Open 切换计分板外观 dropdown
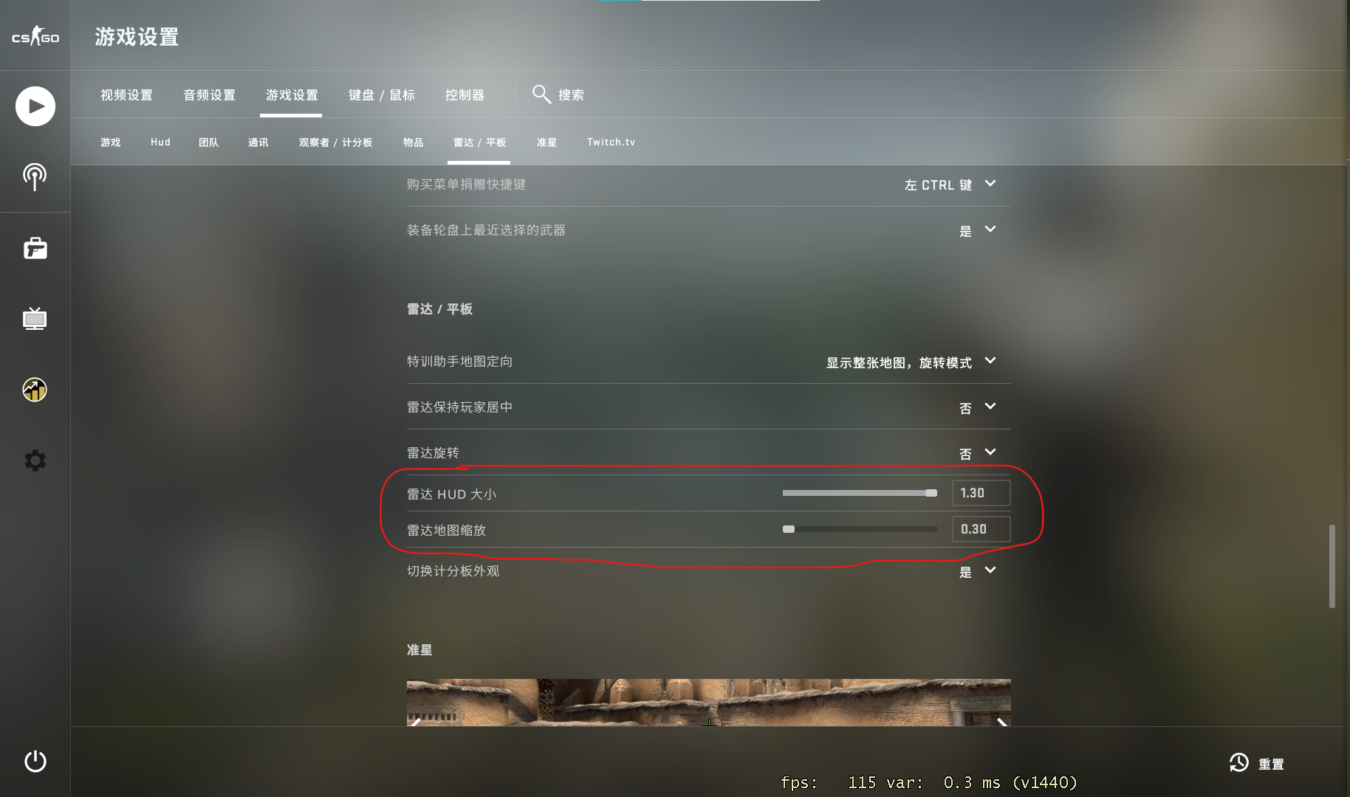The width and height of the screenshot is (1350, 797). click(x=978, y=572)
